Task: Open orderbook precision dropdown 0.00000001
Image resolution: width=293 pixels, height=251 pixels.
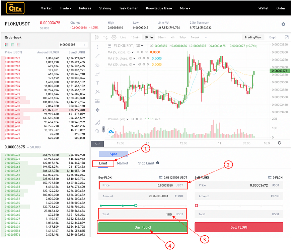Action: (73, 45)
